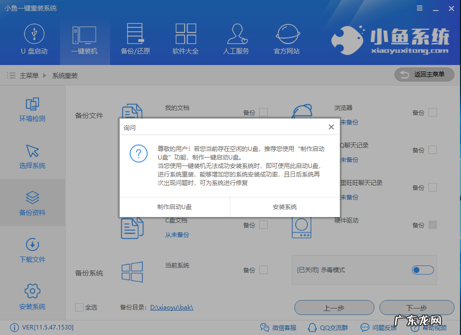Open the hamburger menu top right

[419, 8]
